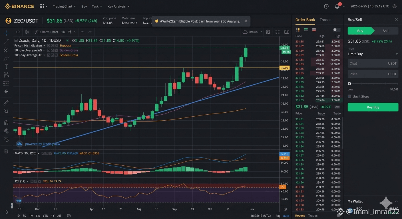Set chart range to 5D
This screenshot has width=402, height=219.
point(25,216)
